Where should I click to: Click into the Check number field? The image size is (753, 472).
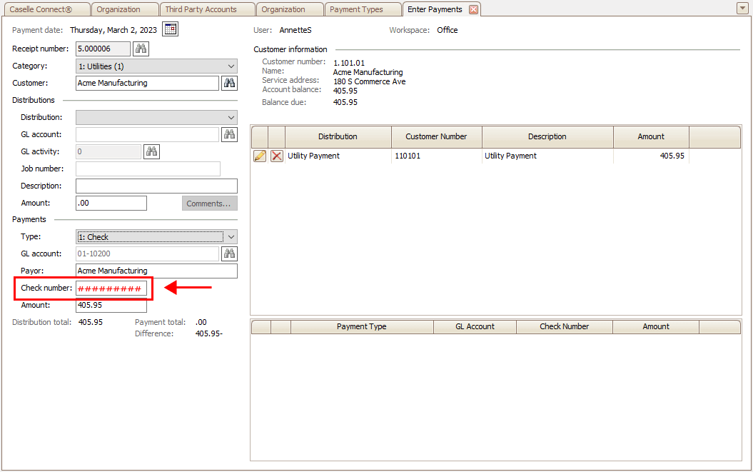pyautogui.click(x=111, y=288)
